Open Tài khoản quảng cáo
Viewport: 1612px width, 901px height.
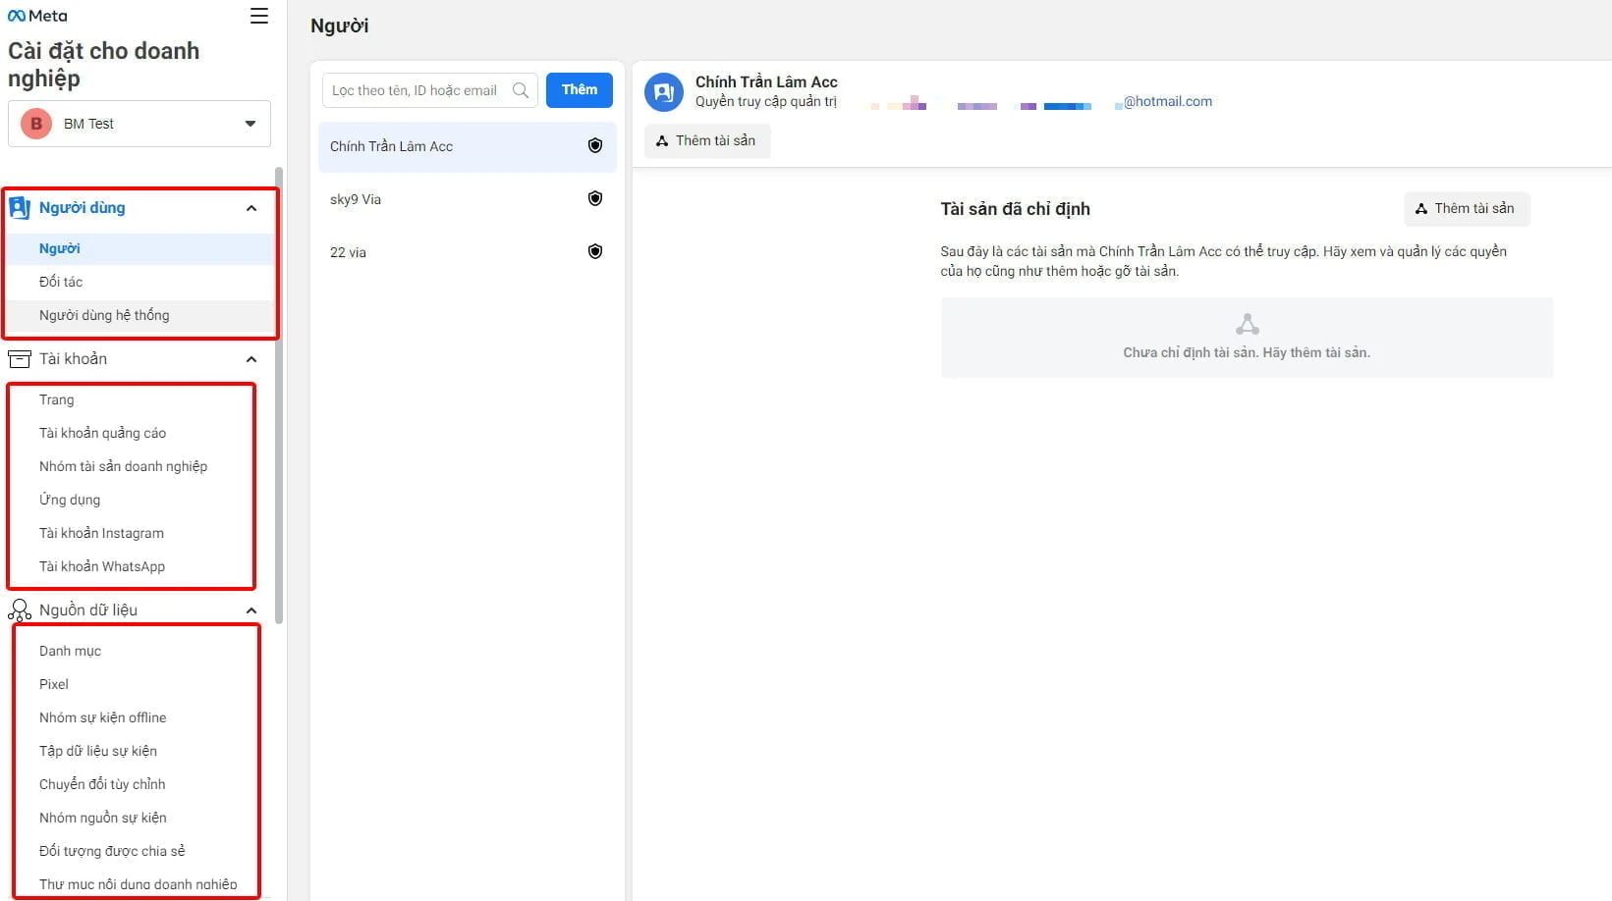point(102,433)
